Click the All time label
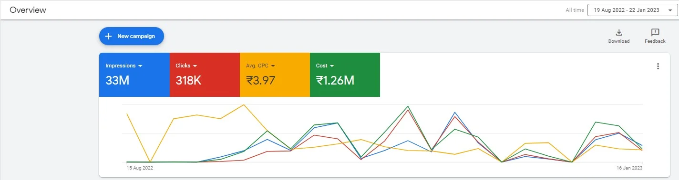 coord(575,10)
